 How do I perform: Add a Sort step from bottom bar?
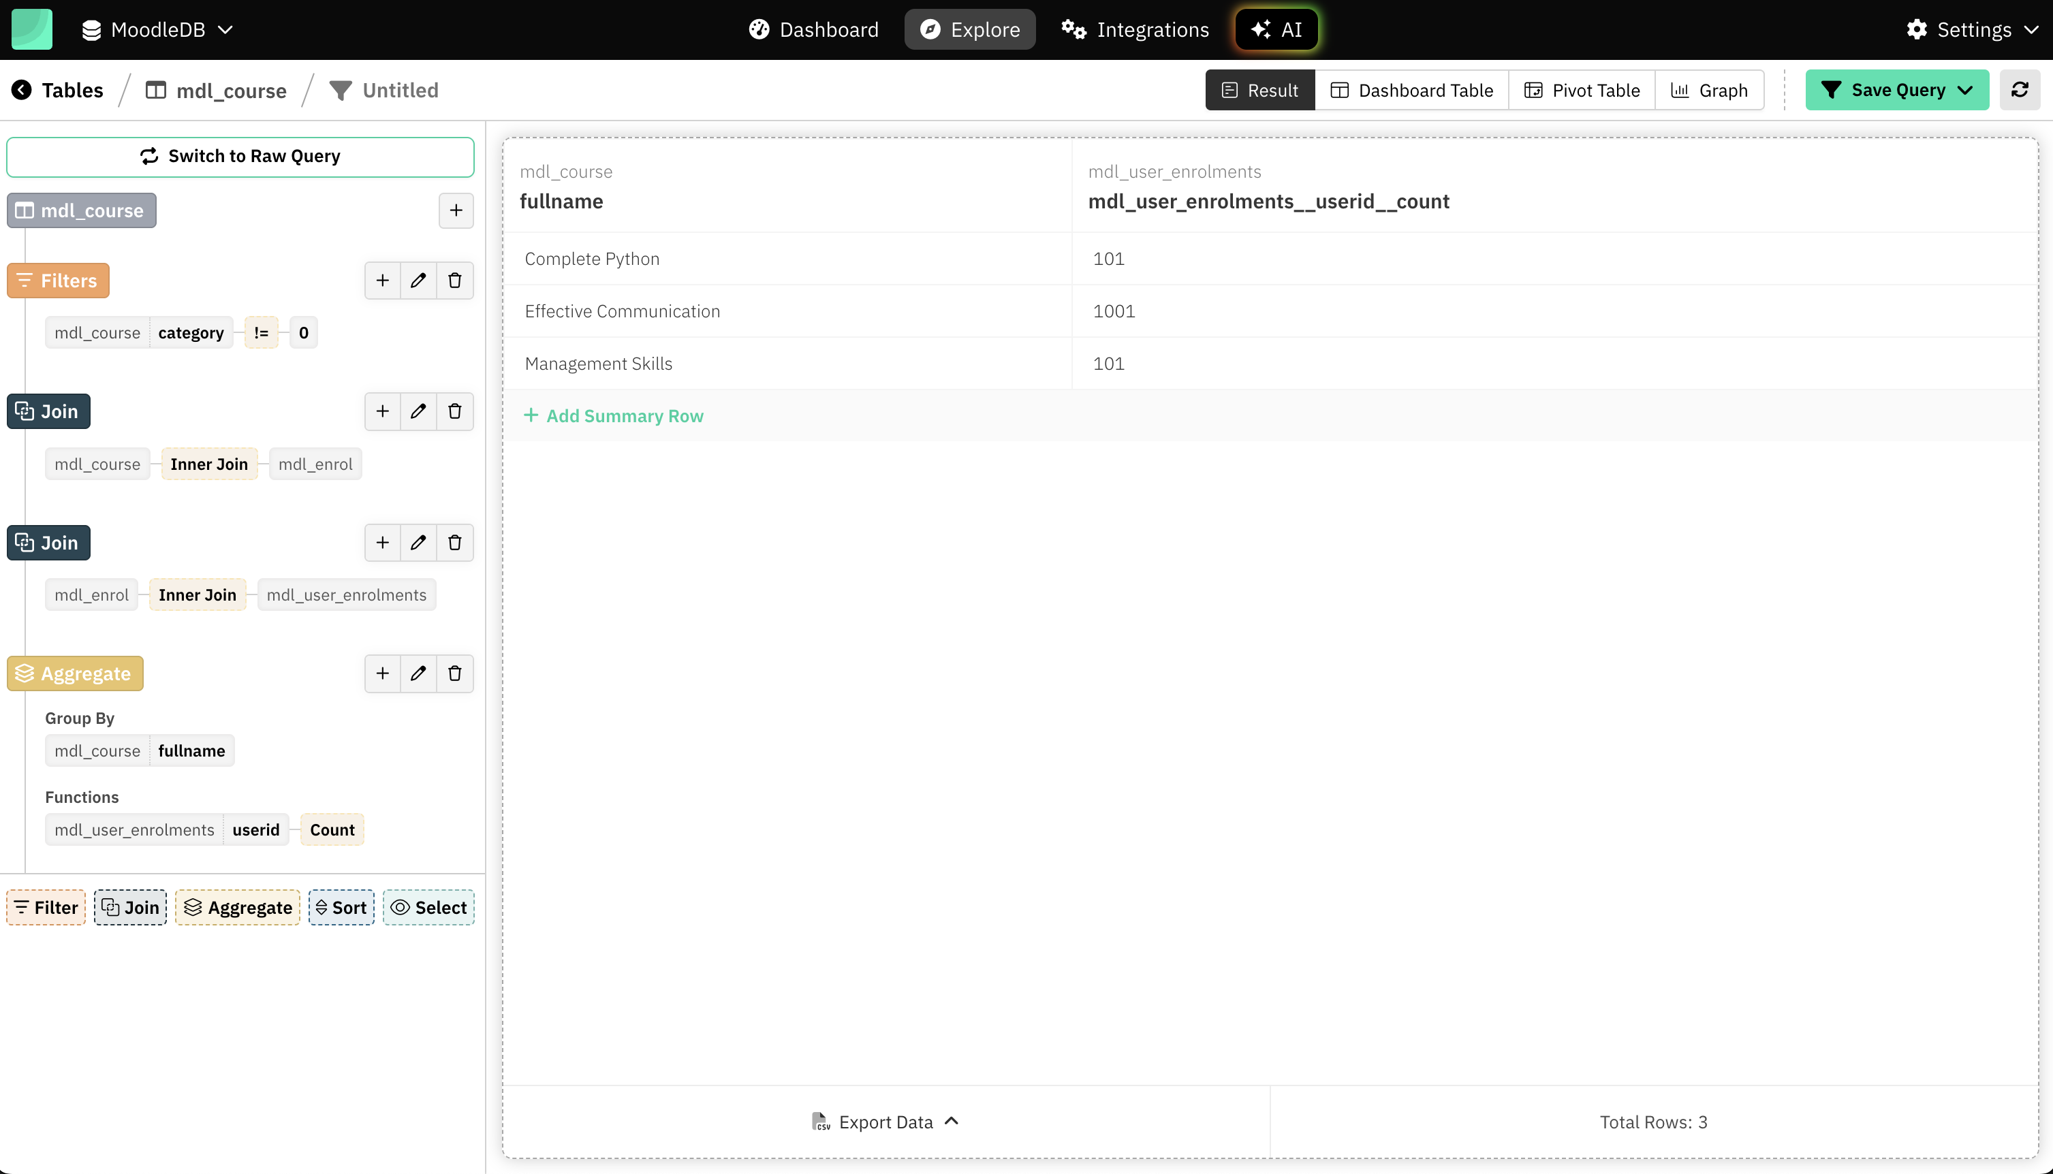[341, 907]
